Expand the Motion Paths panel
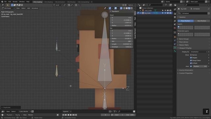The image size is (211, 119). pos(184,45)
